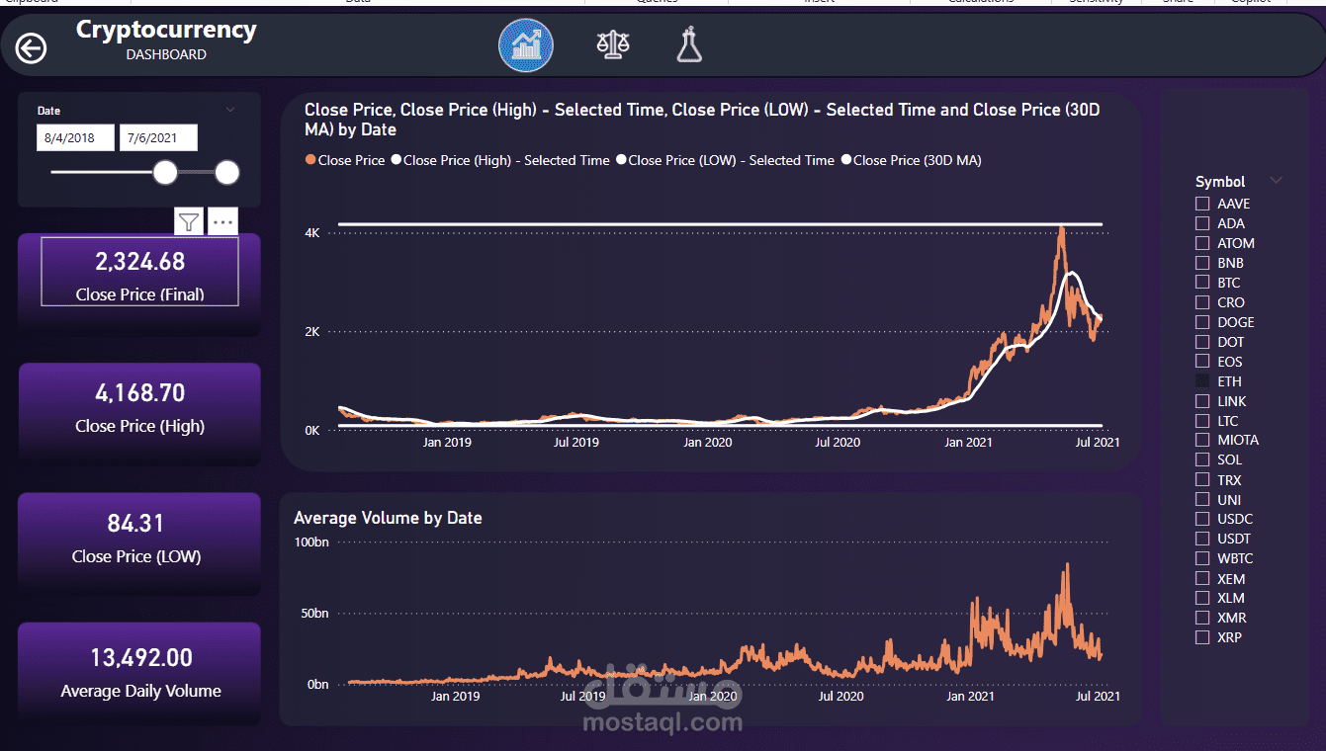Toggle the Close Price legend marker
Viewport: 1326px width, 751px height.
pos(310,160)
